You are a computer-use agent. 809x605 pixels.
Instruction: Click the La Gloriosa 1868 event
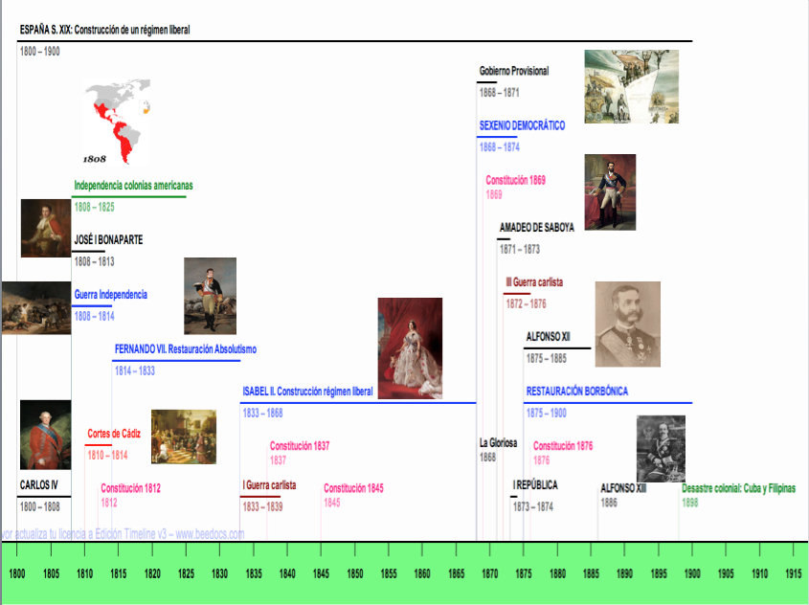498,443
